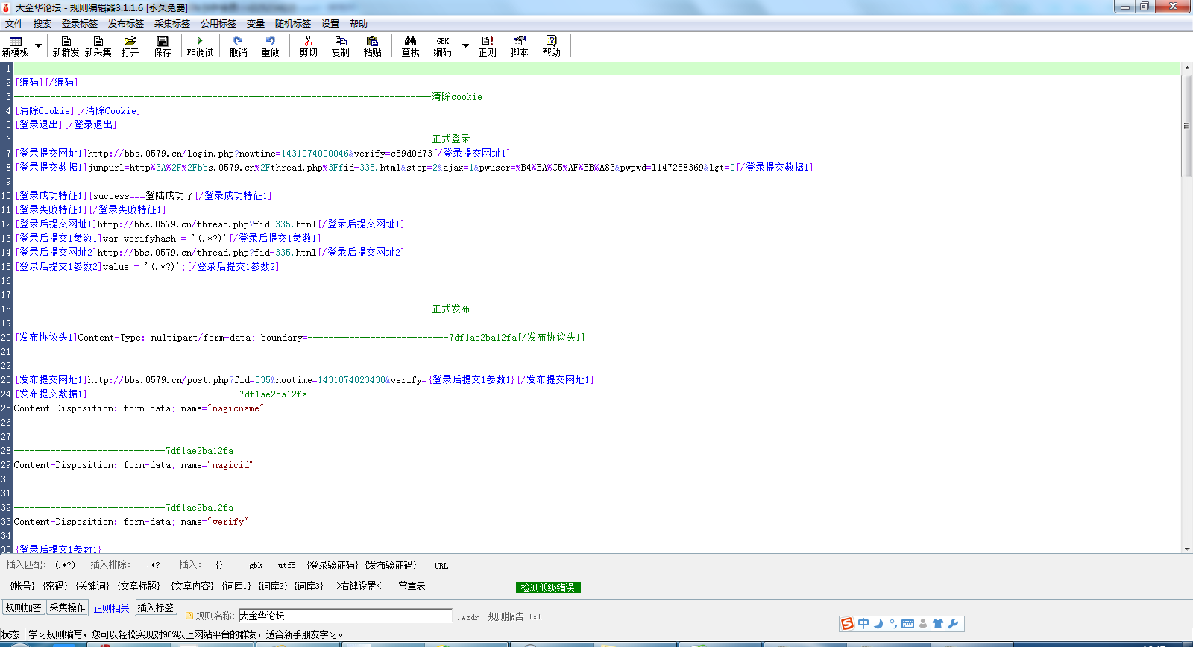
Task: Click the 帮助 help icon
Action: [x=551, y=42]
